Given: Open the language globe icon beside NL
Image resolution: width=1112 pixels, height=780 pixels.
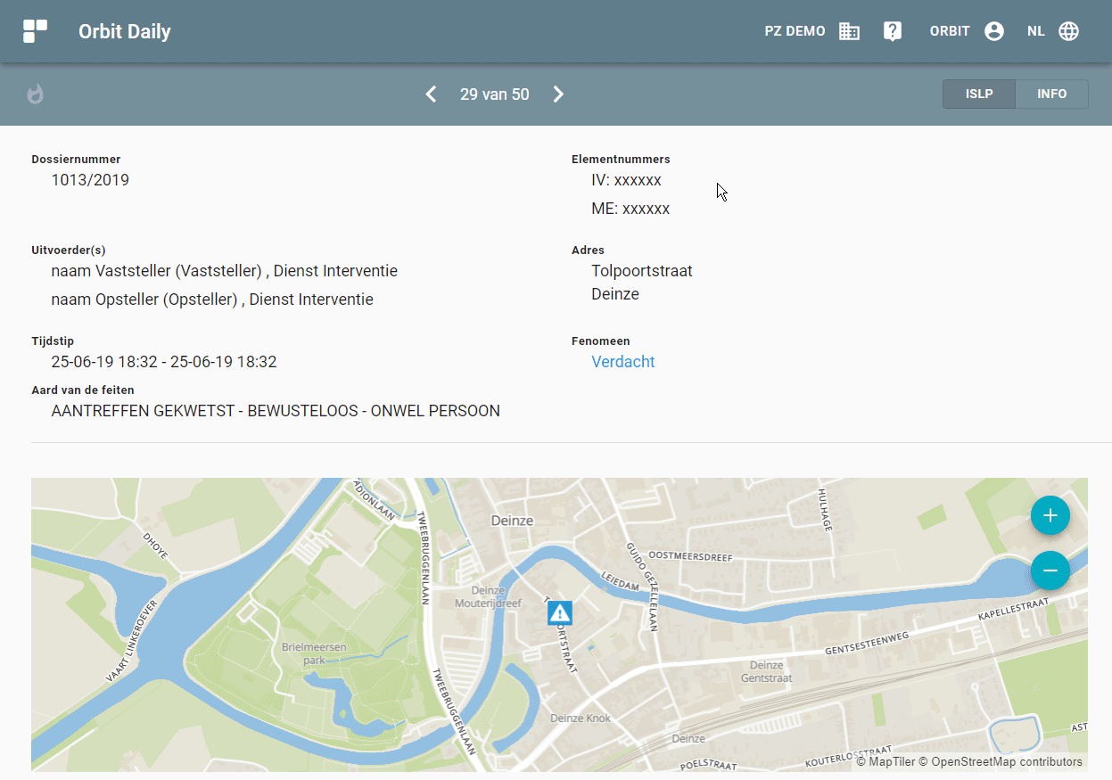Looking at the screenshot, I should click(x=1068, y=30).
